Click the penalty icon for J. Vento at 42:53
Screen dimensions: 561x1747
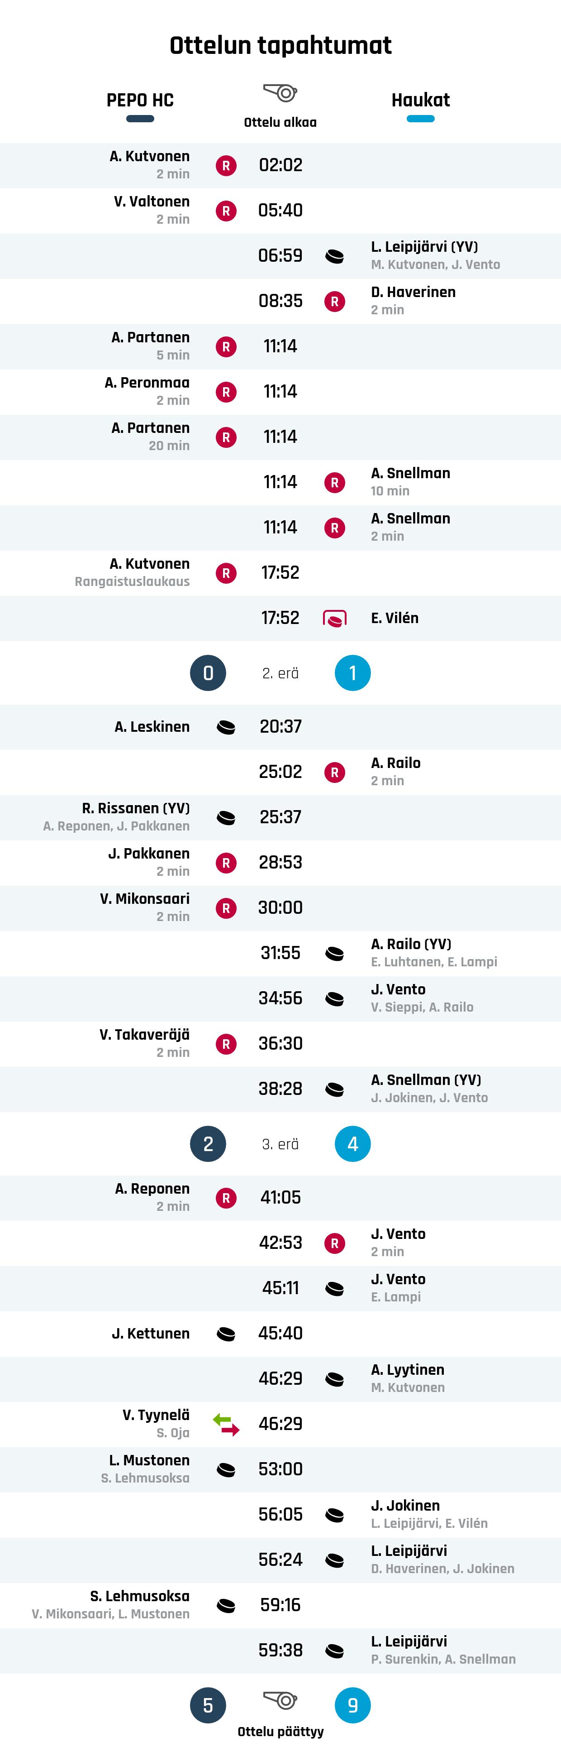pos(335,1243)
